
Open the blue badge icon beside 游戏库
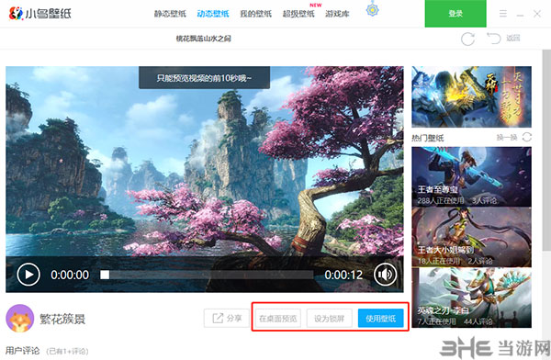tap(372, 9)
